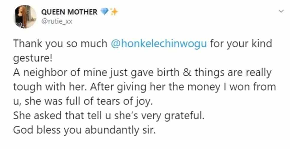
Task: Click the words "Thank you so much"
Action: pyautogui.click(x=60, y=44)
